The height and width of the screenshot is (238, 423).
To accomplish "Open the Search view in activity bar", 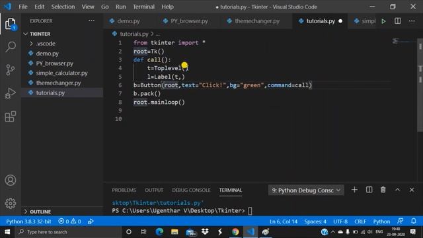I will click(x=11, y=47).
